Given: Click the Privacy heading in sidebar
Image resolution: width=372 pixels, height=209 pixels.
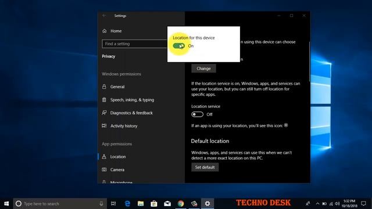Looking at the screenshot, I should [109, 56].
